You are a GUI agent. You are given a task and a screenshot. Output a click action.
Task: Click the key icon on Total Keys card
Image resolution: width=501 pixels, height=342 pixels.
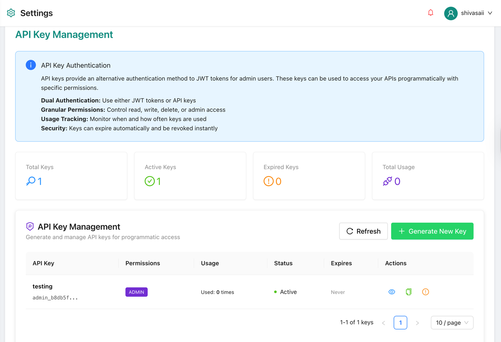(x=31, y=181)
